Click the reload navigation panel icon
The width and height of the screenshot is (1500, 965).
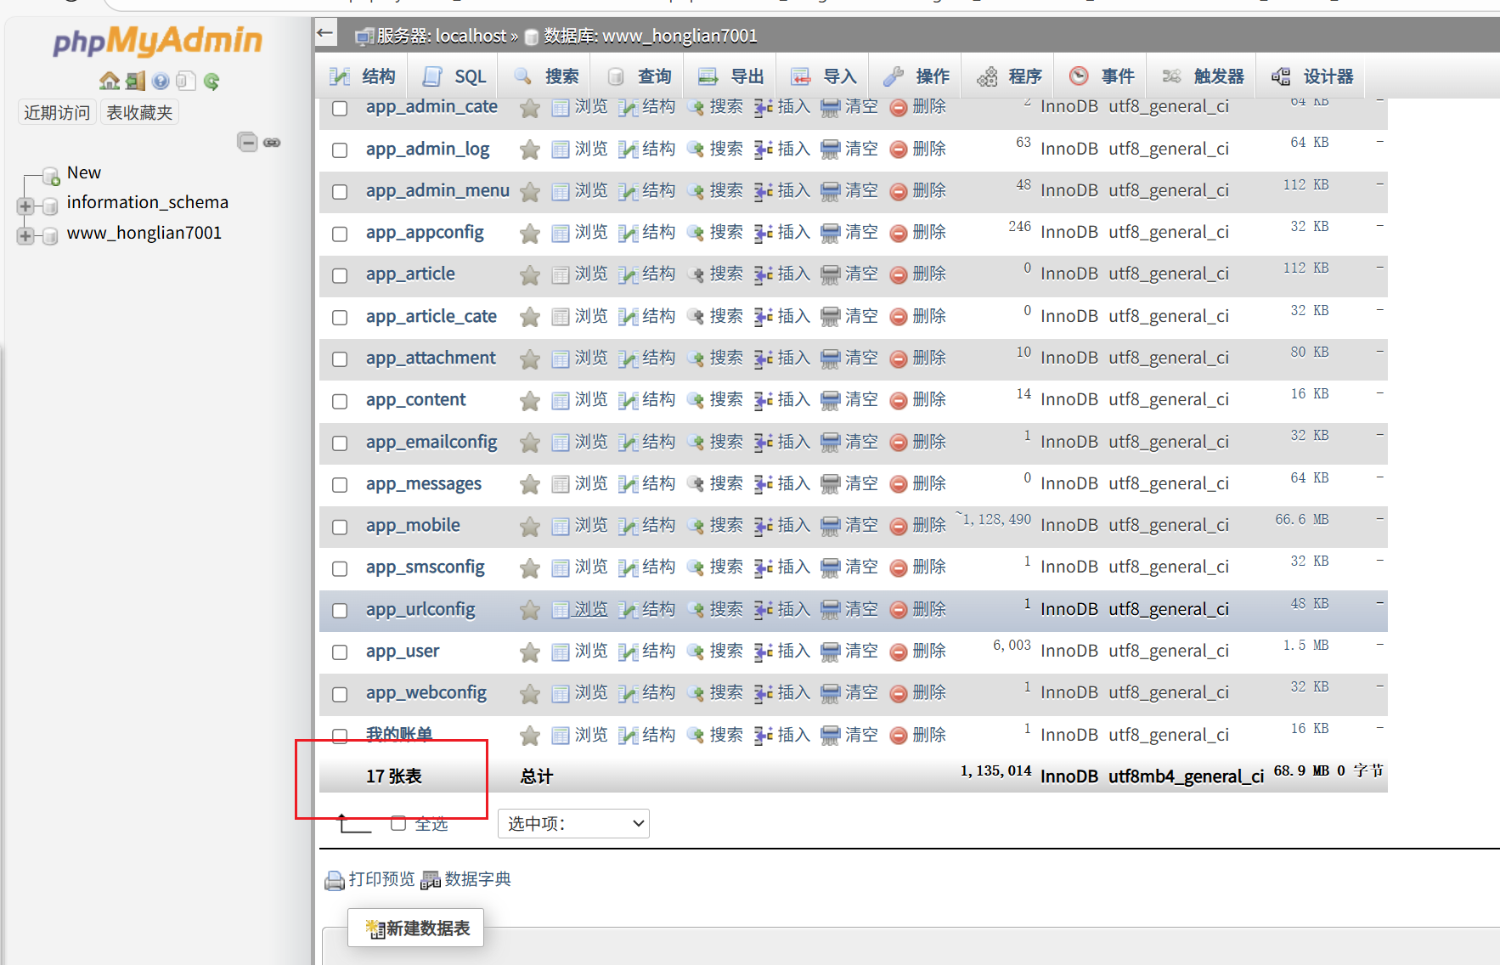211,81
